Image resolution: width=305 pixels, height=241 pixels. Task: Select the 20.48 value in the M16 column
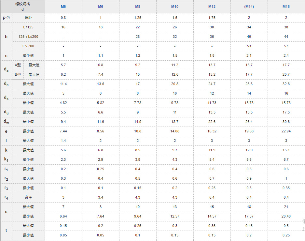pos(286,216)
